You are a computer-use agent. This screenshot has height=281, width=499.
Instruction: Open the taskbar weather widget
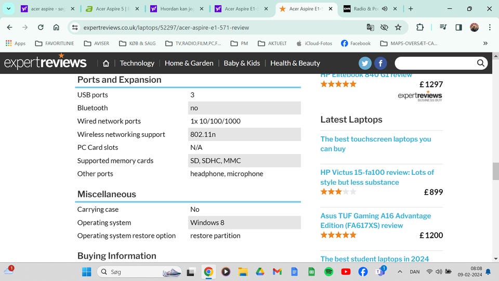[9, 271]
